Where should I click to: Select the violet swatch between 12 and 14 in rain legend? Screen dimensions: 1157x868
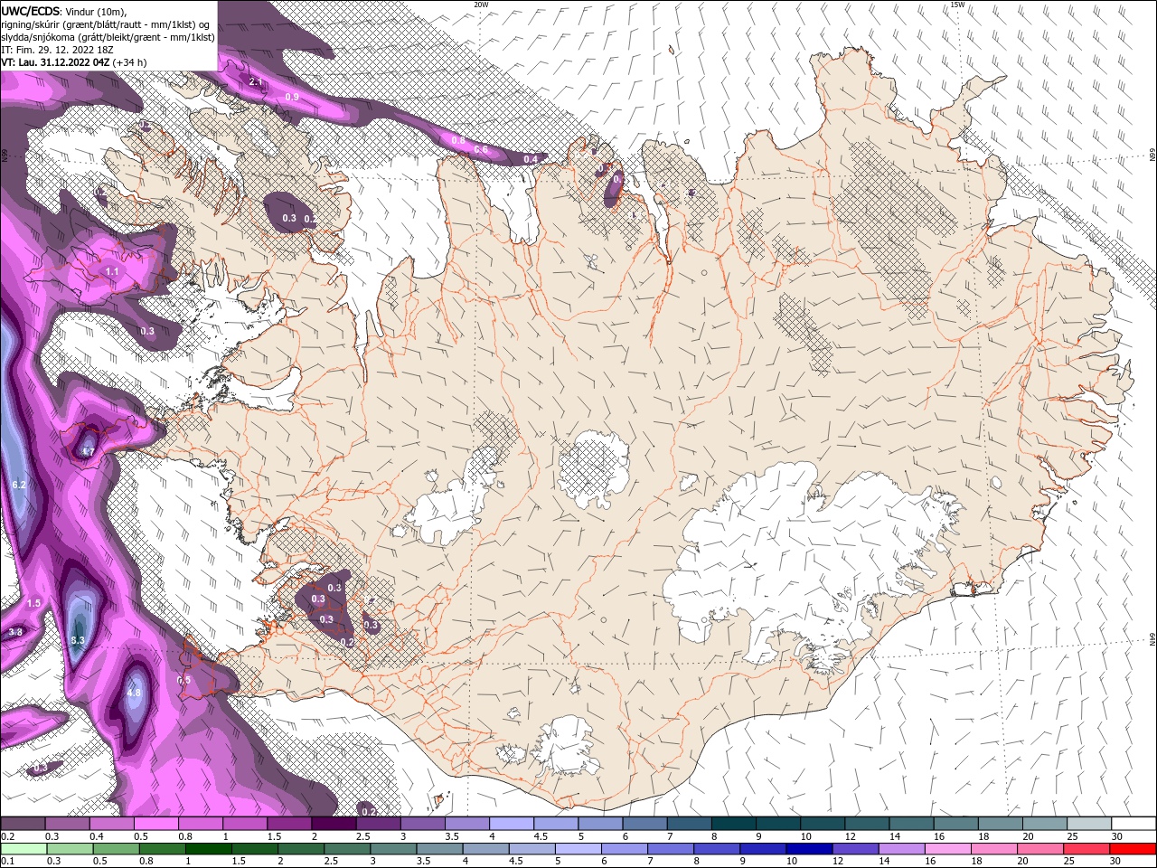click(x=854, y=849)
